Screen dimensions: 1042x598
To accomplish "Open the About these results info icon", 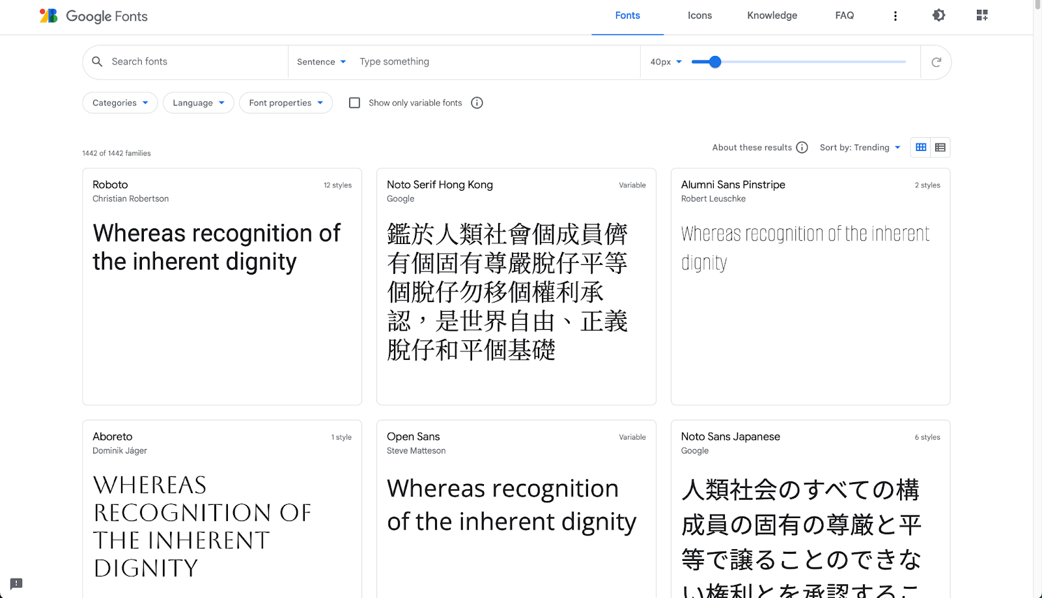I will (x=802, y=148).
